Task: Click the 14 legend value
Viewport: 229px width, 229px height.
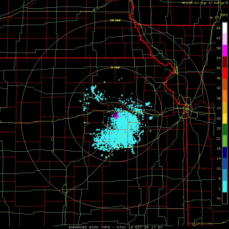Action: [x=219, y=159]
